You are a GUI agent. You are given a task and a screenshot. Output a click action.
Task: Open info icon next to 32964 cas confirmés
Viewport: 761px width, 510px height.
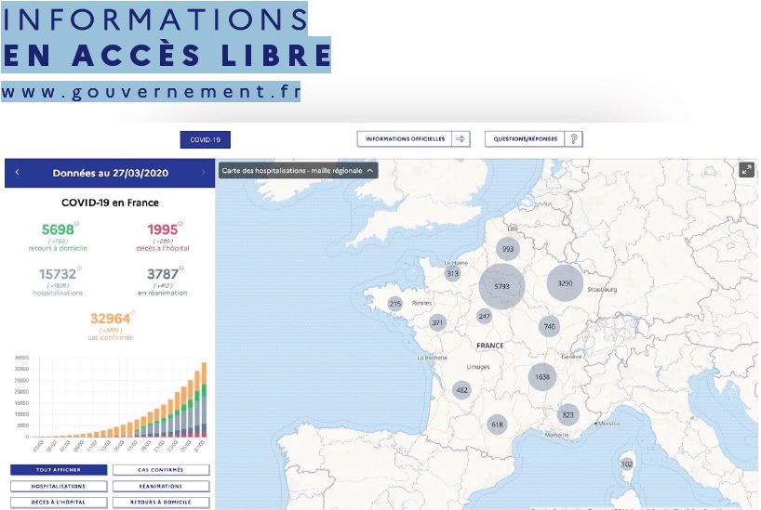click(x=133, y=313)
